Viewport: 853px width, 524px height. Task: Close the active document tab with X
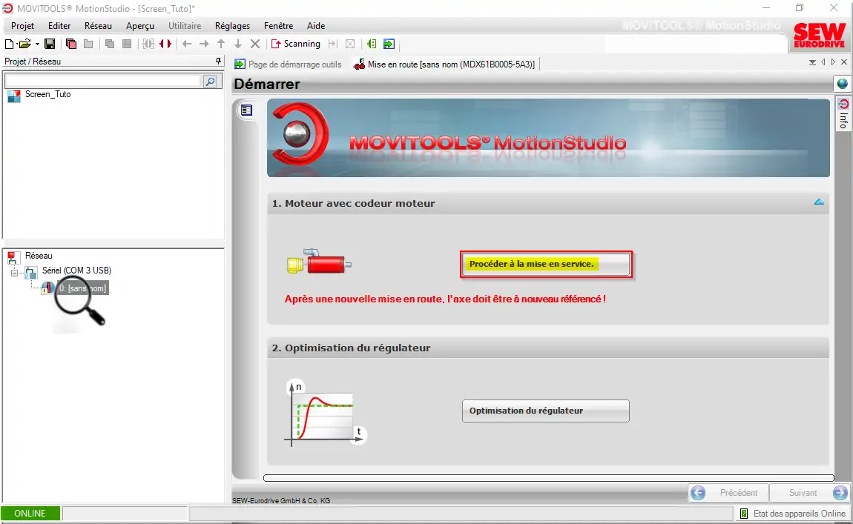(844, 62)
